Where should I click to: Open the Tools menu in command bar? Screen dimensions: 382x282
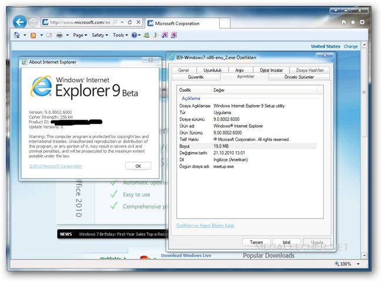120,35
